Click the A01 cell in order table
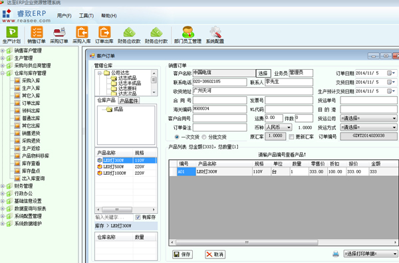Screen dimensions: 399x263 pyautogui.click(x=186, y=172)
